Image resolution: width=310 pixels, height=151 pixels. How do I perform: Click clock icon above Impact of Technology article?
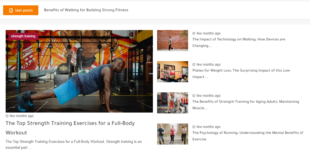coord(194,33)
